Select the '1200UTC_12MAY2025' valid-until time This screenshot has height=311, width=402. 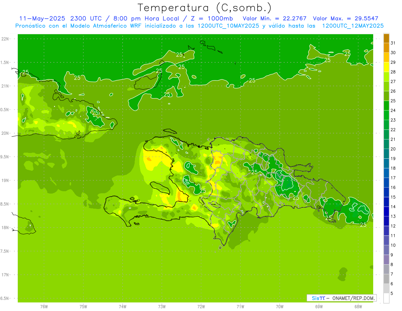pyautogui.click(x=353, y=25)
